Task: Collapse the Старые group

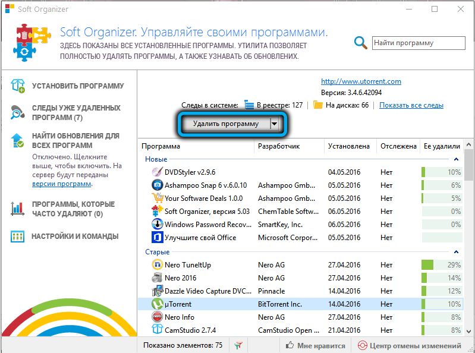Action: tap(455, 252)
